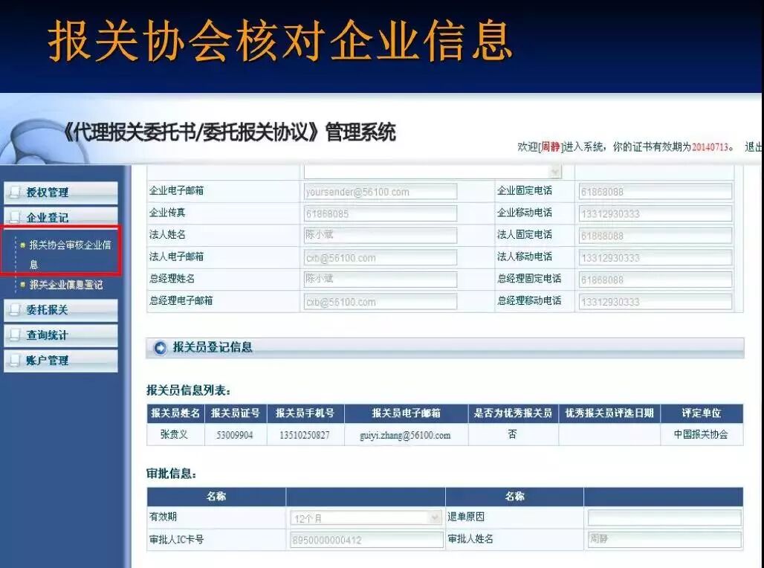Click the 总经理固定电话 input field
764x568 pixels.
[655, 280]
